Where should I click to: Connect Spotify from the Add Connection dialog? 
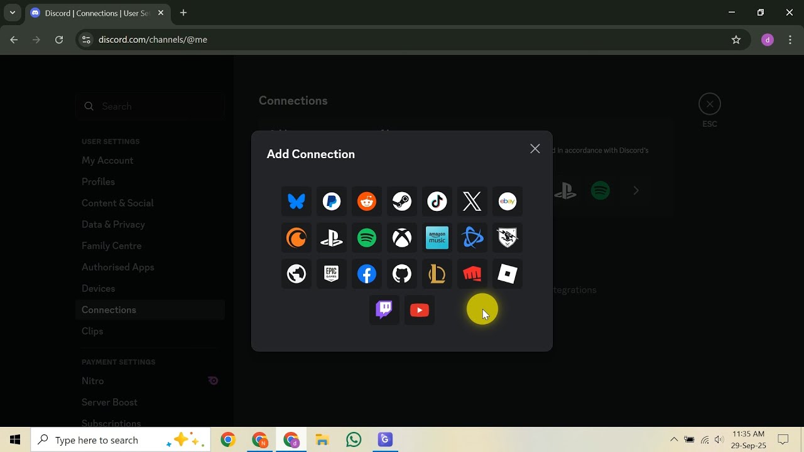coord(367,238)
